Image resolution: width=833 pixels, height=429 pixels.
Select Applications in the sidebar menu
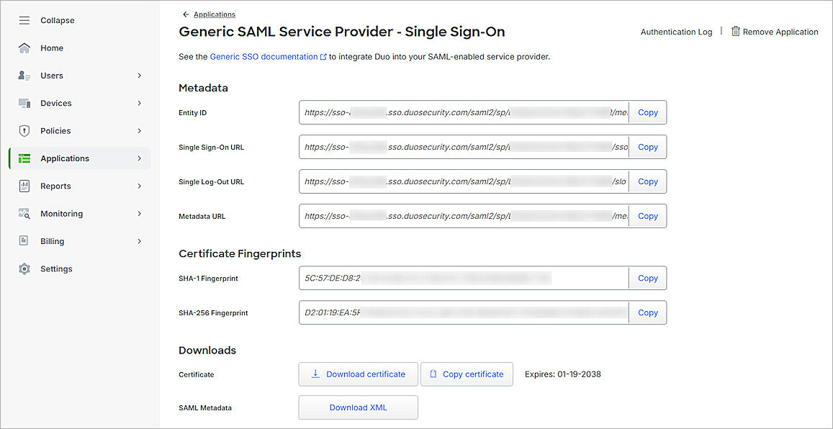[x=65, y=158]
